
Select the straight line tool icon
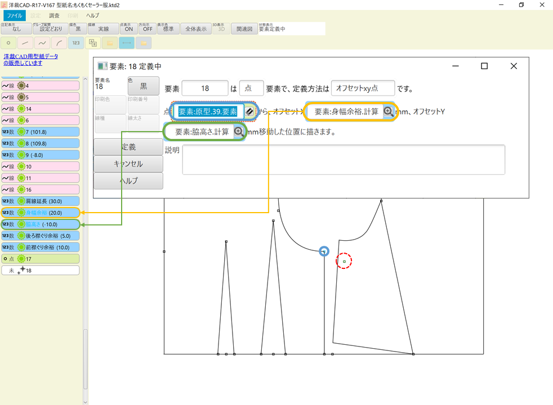click(x=25, y=43)
